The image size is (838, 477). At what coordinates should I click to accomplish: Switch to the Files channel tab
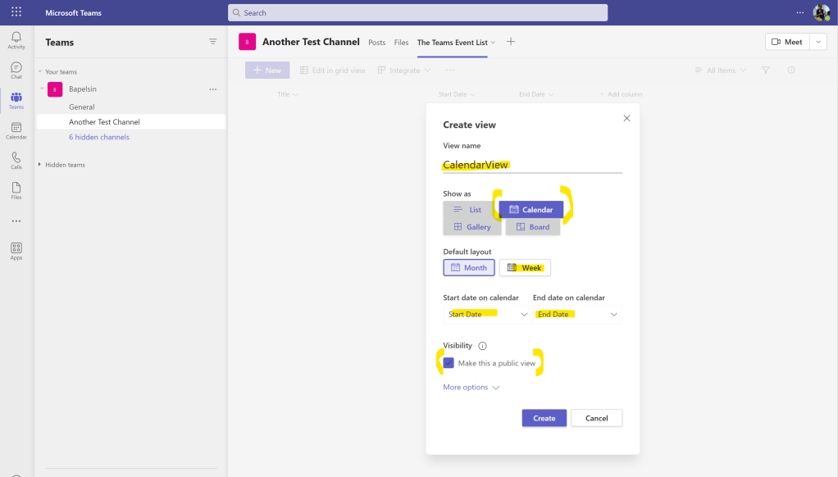[x=401, y=43]
